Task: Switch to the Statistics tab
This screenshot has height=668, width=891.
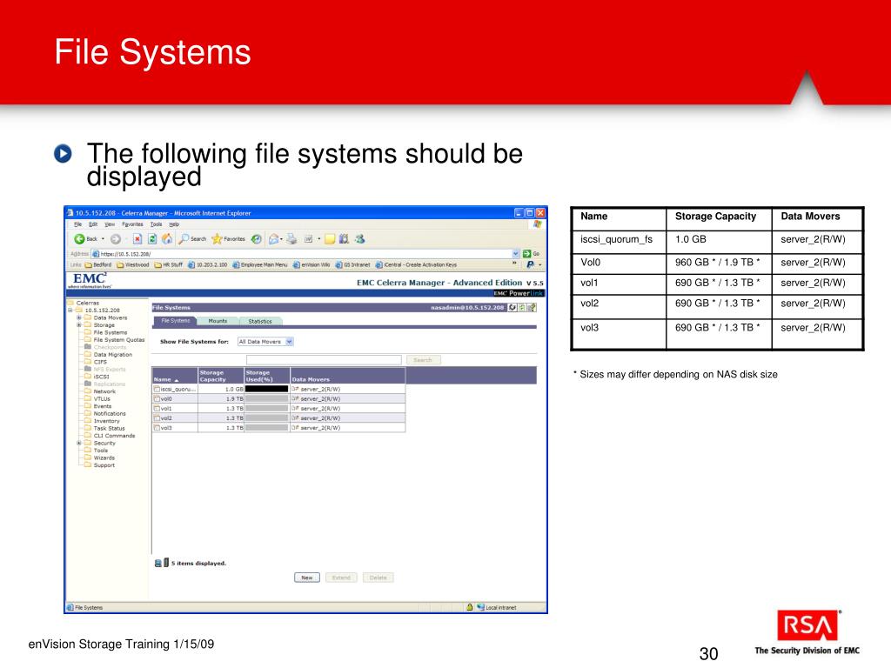Action: 260,322
